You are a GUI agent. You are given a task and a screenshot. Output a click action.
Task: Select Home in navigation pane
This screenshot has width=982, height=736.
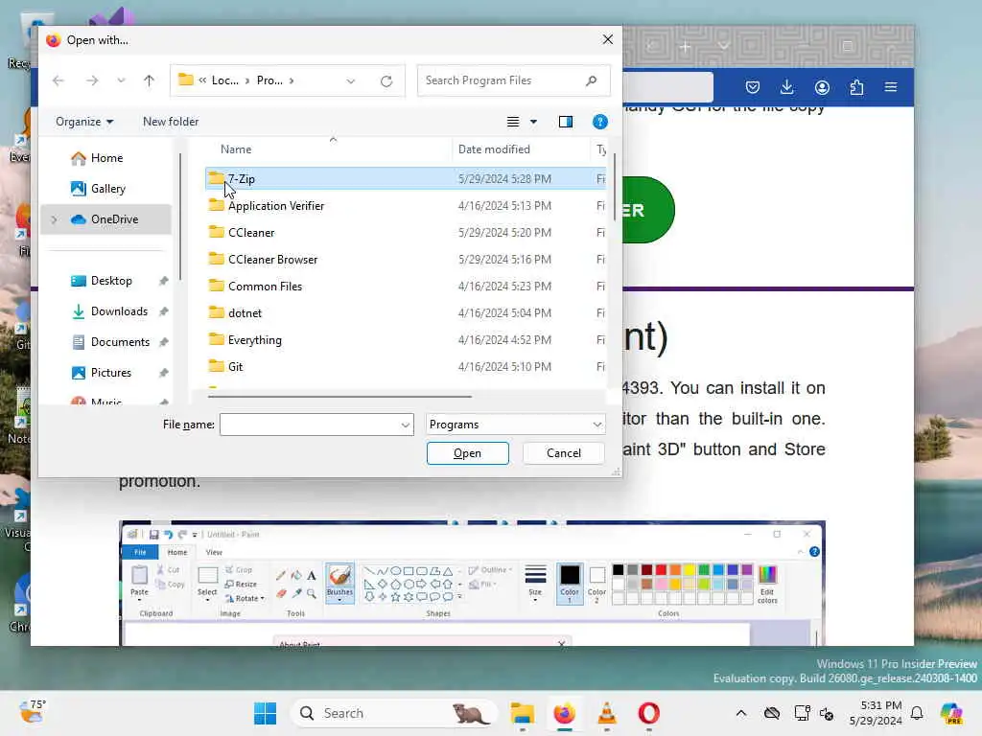[x=105, y=158]
